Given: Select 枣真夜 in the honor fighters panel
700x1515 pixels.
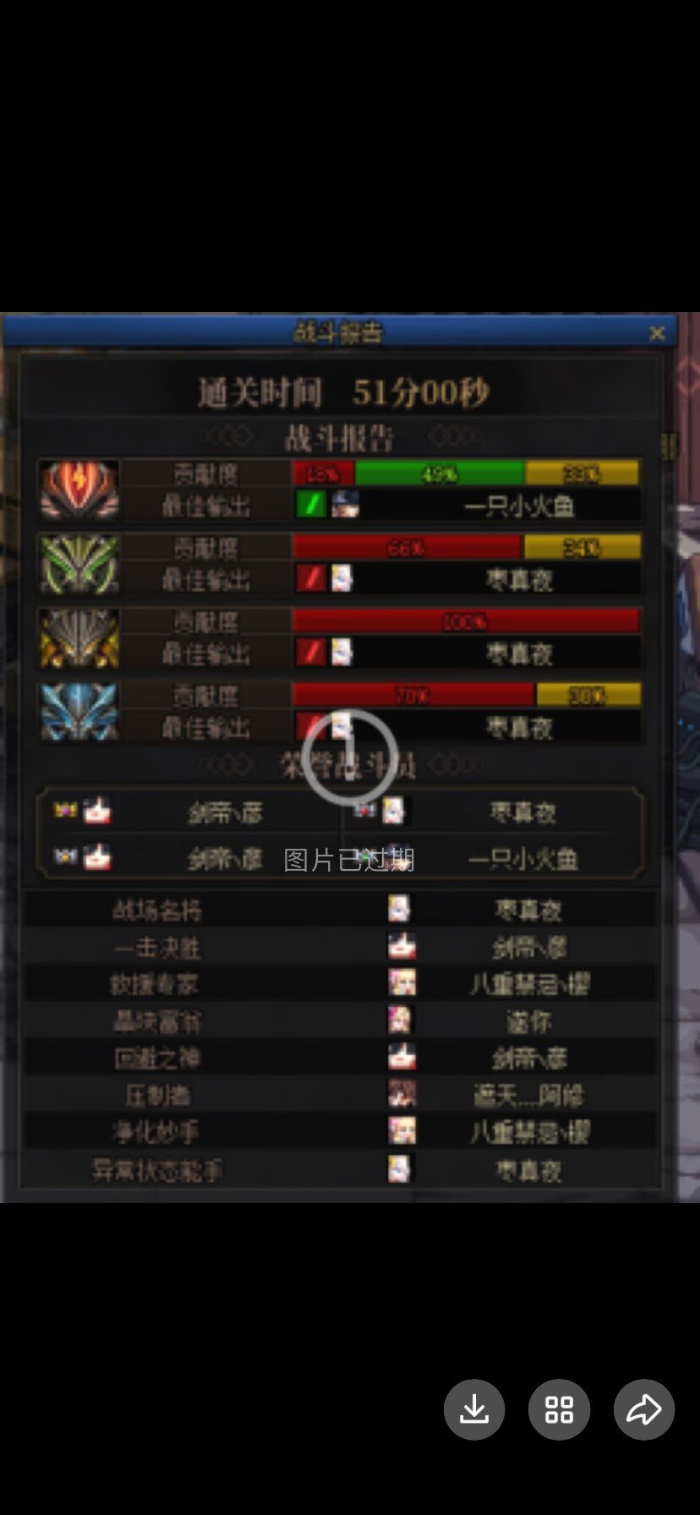Looking at the screenshot, I should point(522,812).
